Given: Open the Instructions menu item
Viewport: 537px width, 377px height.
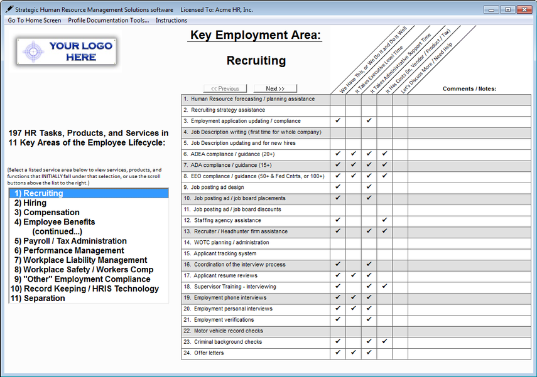Looking at the screenshot, I should pyautogui.click(x=171, y=20).
